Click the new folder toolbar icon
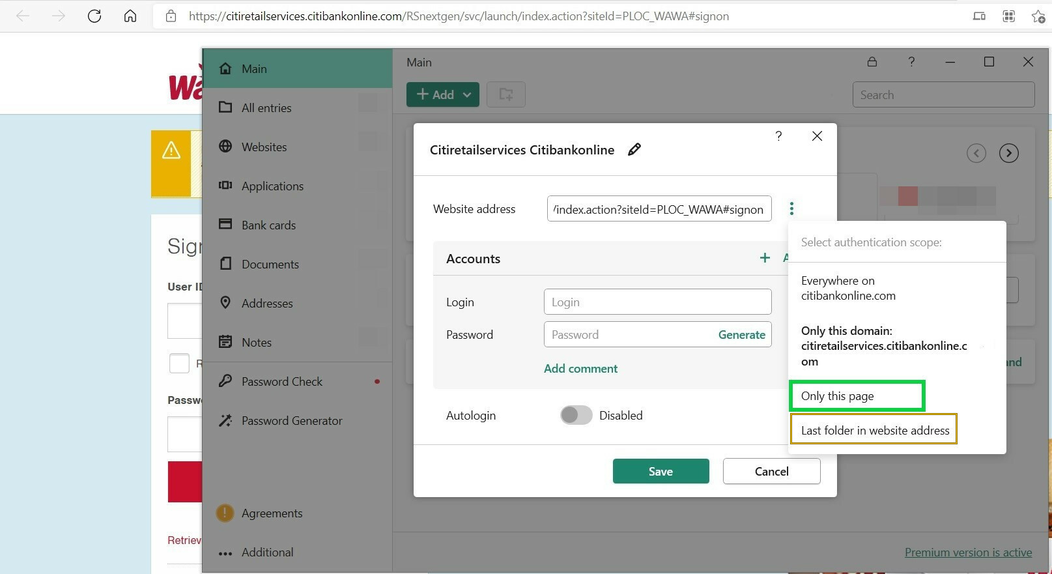Image resolution: width=1052 pixels, height=574 pixels. 506,94
